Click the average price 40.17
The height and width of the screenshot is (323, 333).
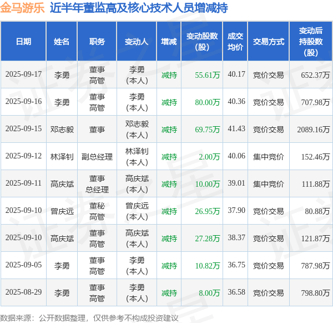(x=236, y=74)
